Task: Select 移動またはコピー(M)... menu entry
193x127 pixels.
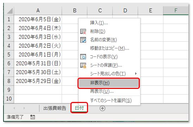Action: (109, 48)
